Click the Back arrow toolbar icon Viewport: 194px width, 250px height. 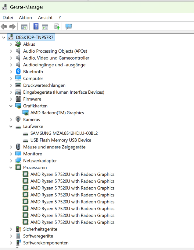(4, 26)
